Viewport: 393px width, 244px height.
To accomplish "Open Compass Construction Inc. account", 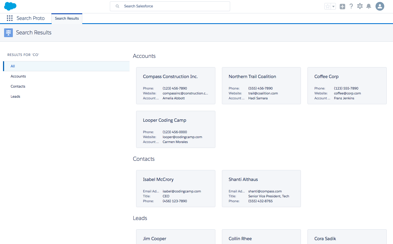I will tap(170, 77).
